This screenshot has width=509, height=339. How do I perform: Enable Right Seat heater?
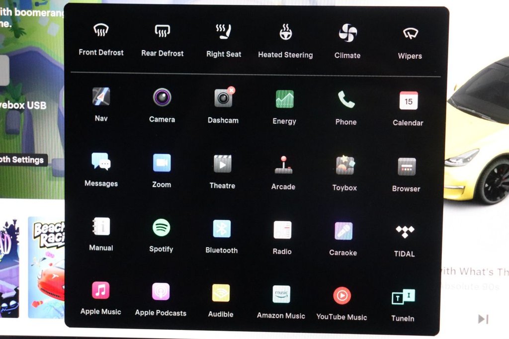coord(224,33)
